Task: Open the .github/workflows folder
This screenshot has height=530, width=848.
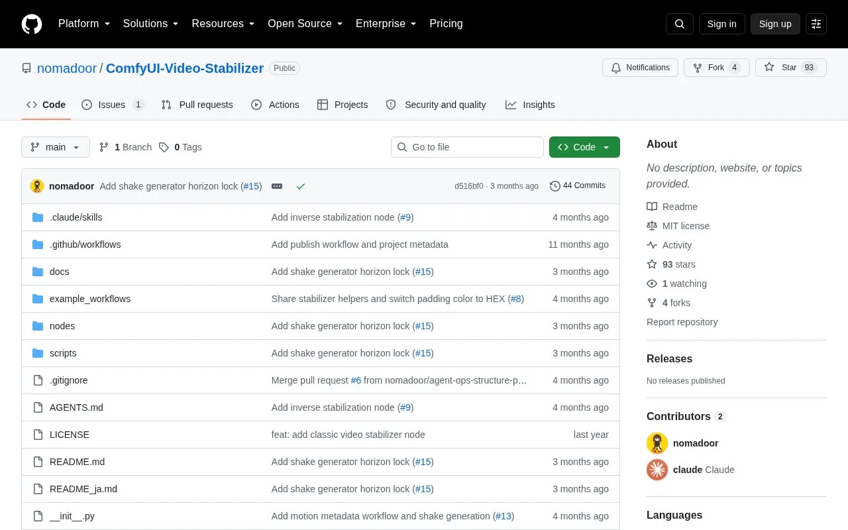Action: tap(85, 244)
